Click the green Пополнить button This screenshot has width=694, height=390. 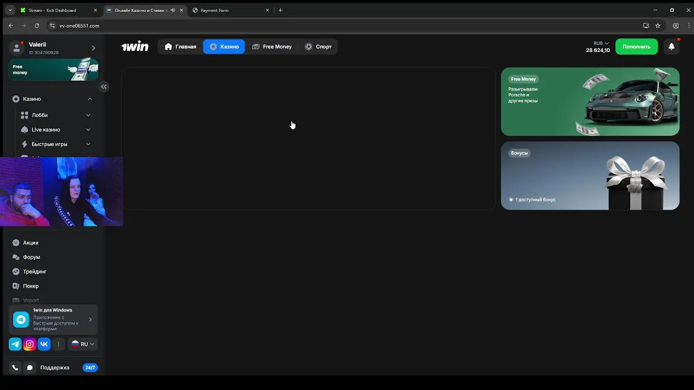(x=637, y=47)
